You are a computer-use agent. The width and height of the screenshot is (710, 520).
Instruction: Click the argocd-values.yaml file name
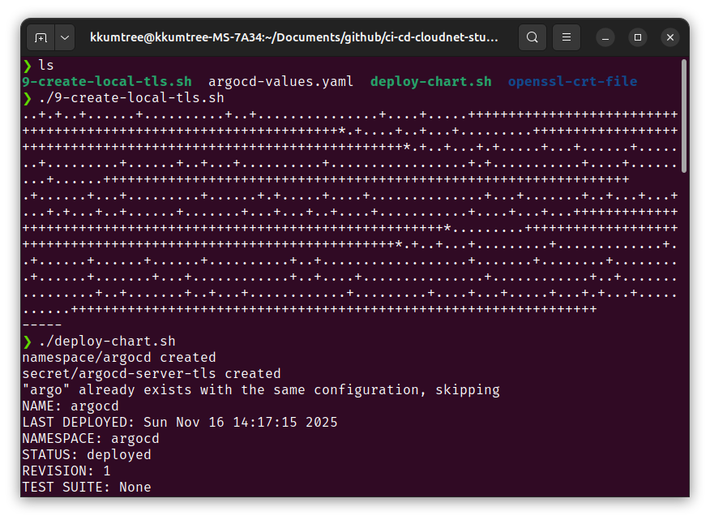point(280,82)
